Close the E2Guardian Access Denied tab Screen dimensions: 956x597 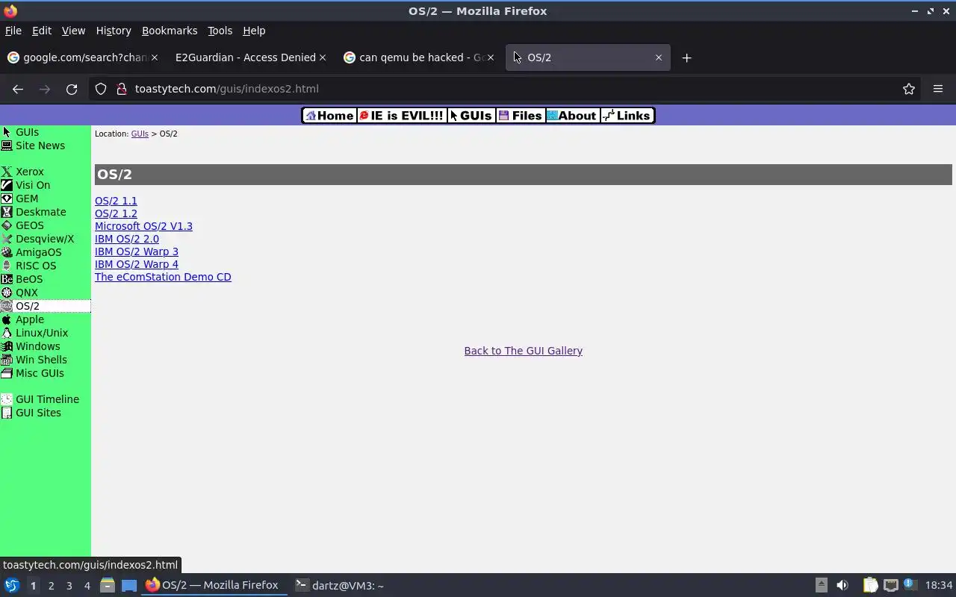point(323,57)
